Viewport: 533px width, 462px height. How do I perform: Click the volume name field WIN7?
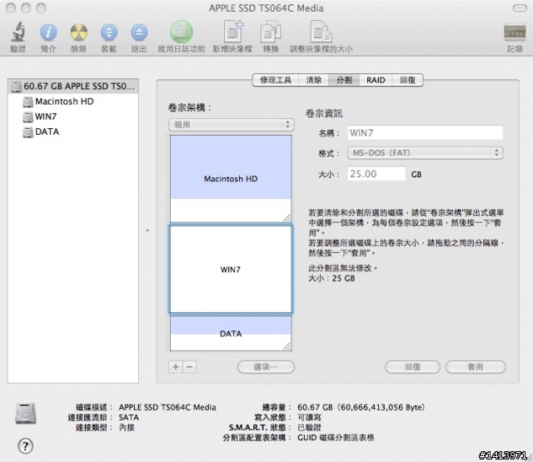(x=425, y=133)
